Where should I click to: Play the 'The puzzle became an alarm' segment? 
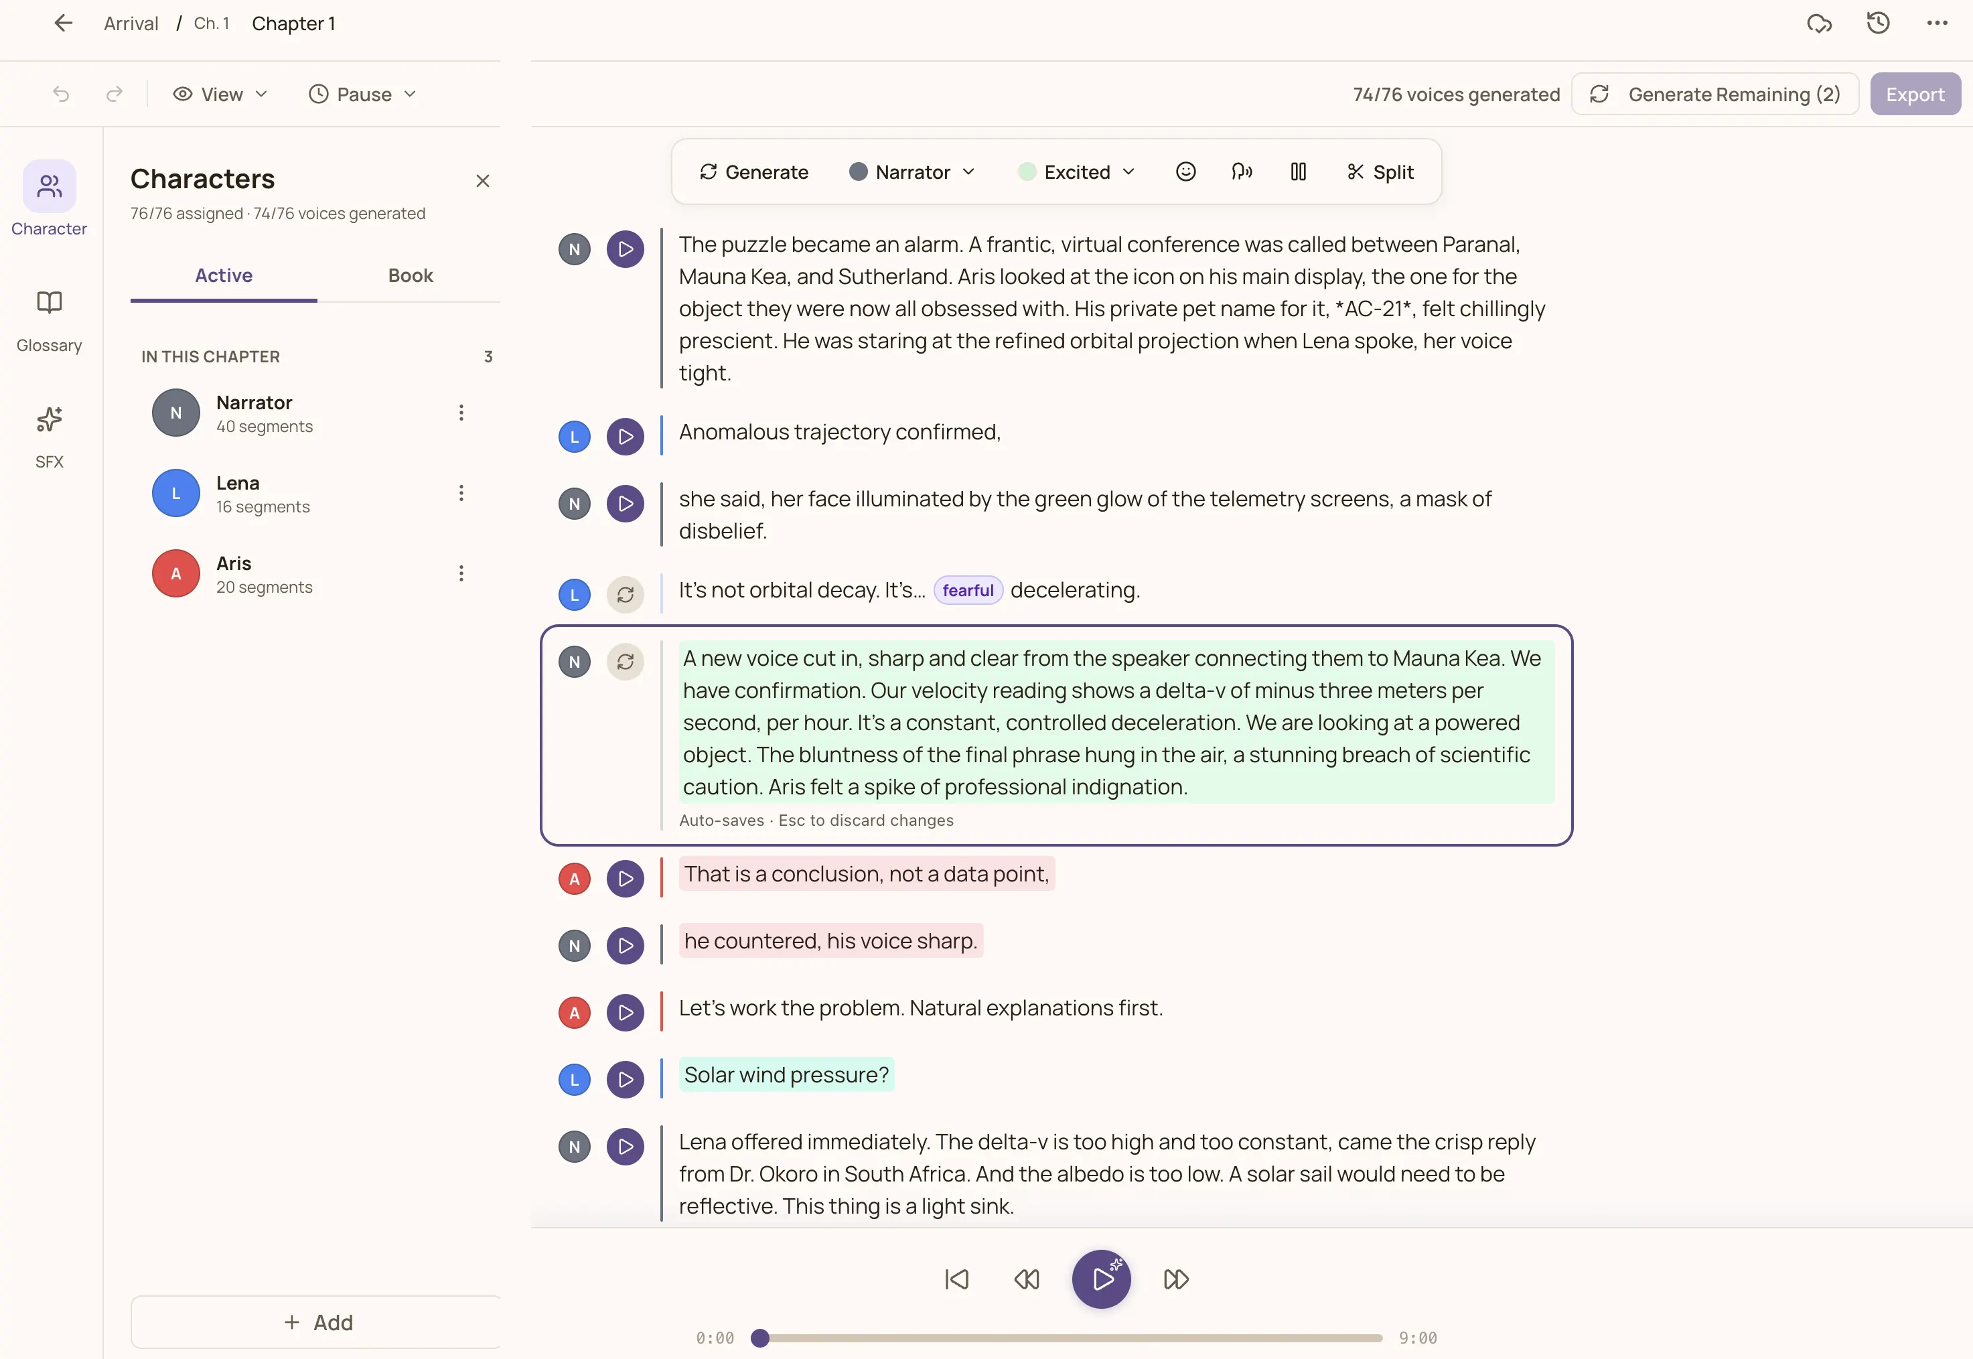(x=626, y=249)
